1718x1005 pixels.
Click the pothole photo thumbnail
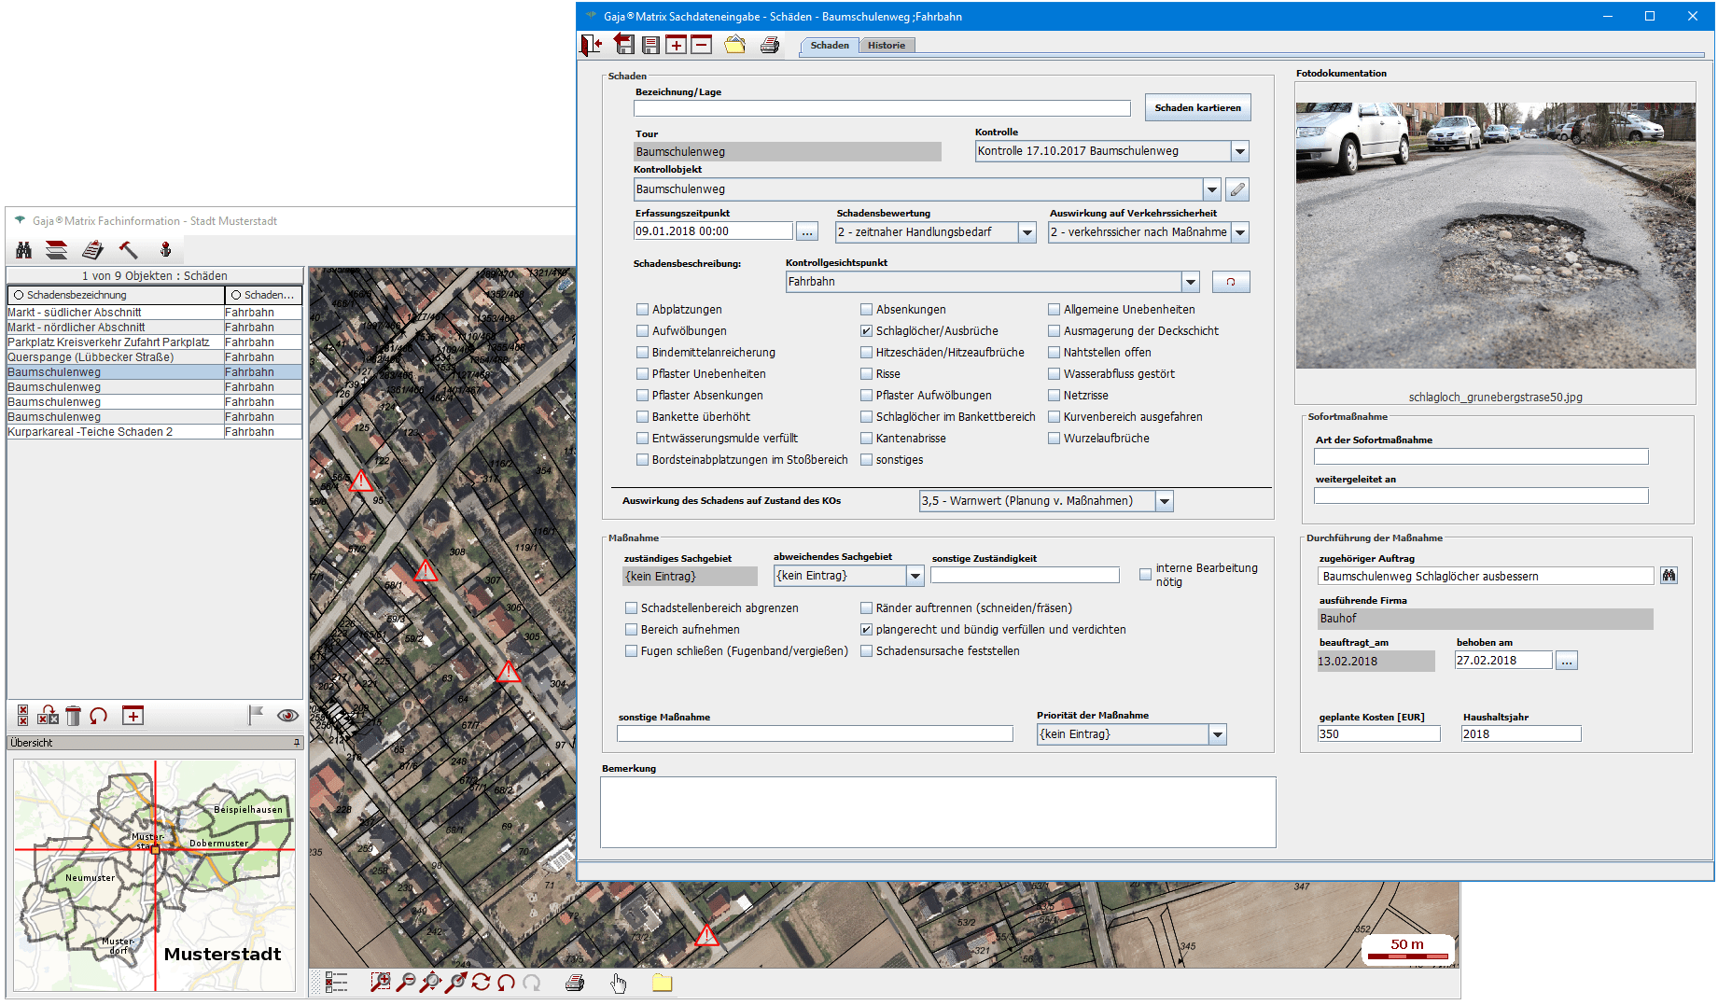[x=1495, y=235]
